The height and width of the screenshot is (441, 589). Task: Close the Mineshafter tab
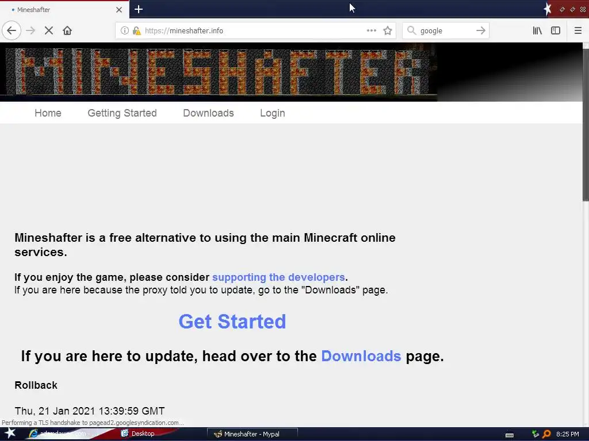click(x=119, y=10)
